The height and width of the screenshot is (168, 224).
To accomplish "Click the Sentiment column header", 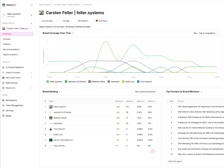I will pos(119,101).
